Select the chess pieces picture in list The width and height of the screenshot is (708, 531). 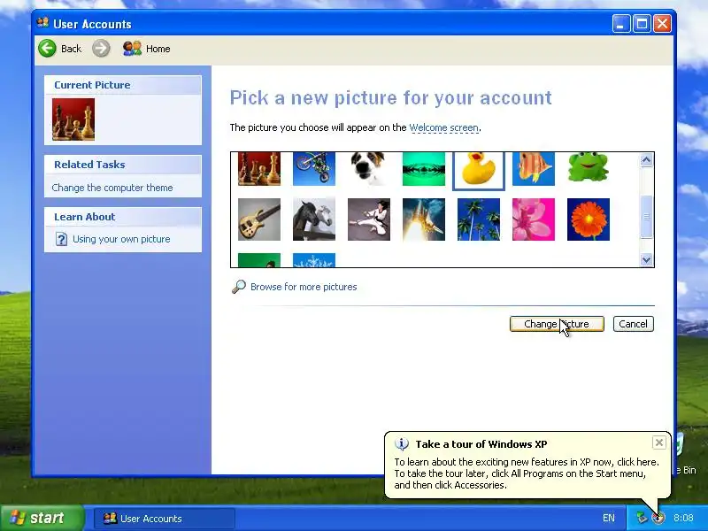point(259,169)
